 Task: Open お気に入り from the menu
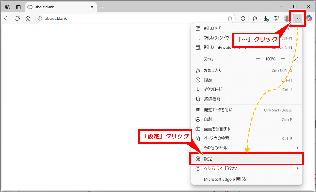pyautogui.click(x=247, y=70)
